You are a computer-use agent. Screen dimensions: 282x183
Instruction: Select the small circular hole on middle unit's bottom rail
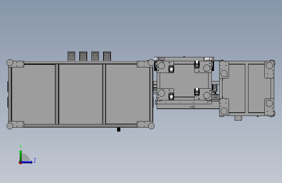coord(194,107)
